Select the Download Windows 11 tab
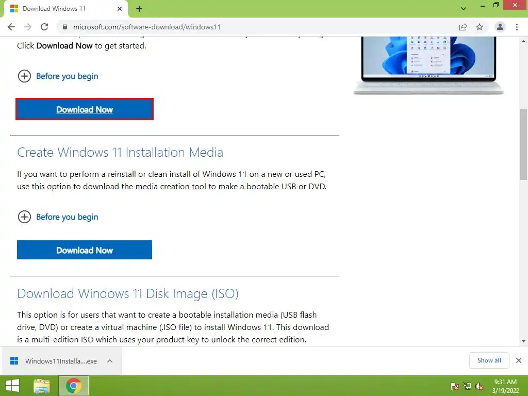Image resolution: width=528 pixels, height=396 pixels. 65,9
